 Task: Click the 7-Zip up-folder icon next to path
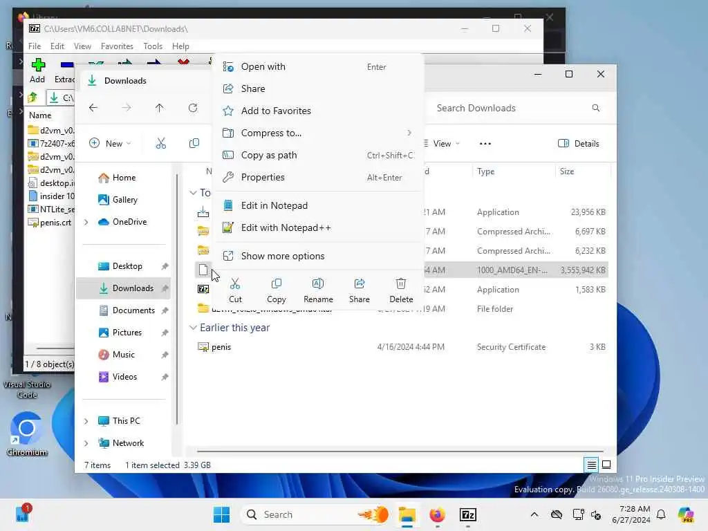point(32,97)
